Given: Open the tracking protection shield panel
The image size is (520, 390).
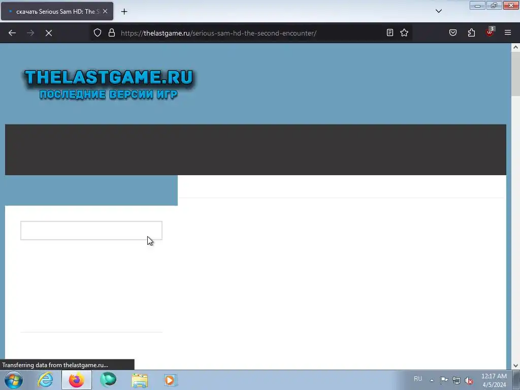Looking at the screenshot, I should (97, 32).
